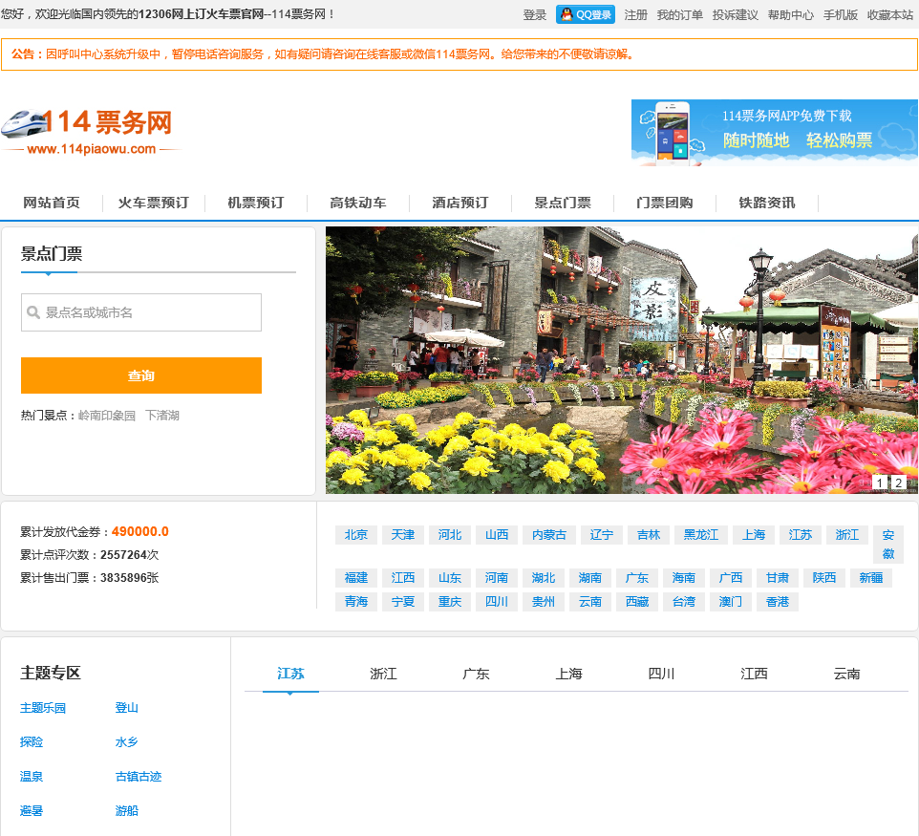The width and height of the screenshot is (919, 836).
Task: Open 门票团购 in navigation
Action: (665, 203)
